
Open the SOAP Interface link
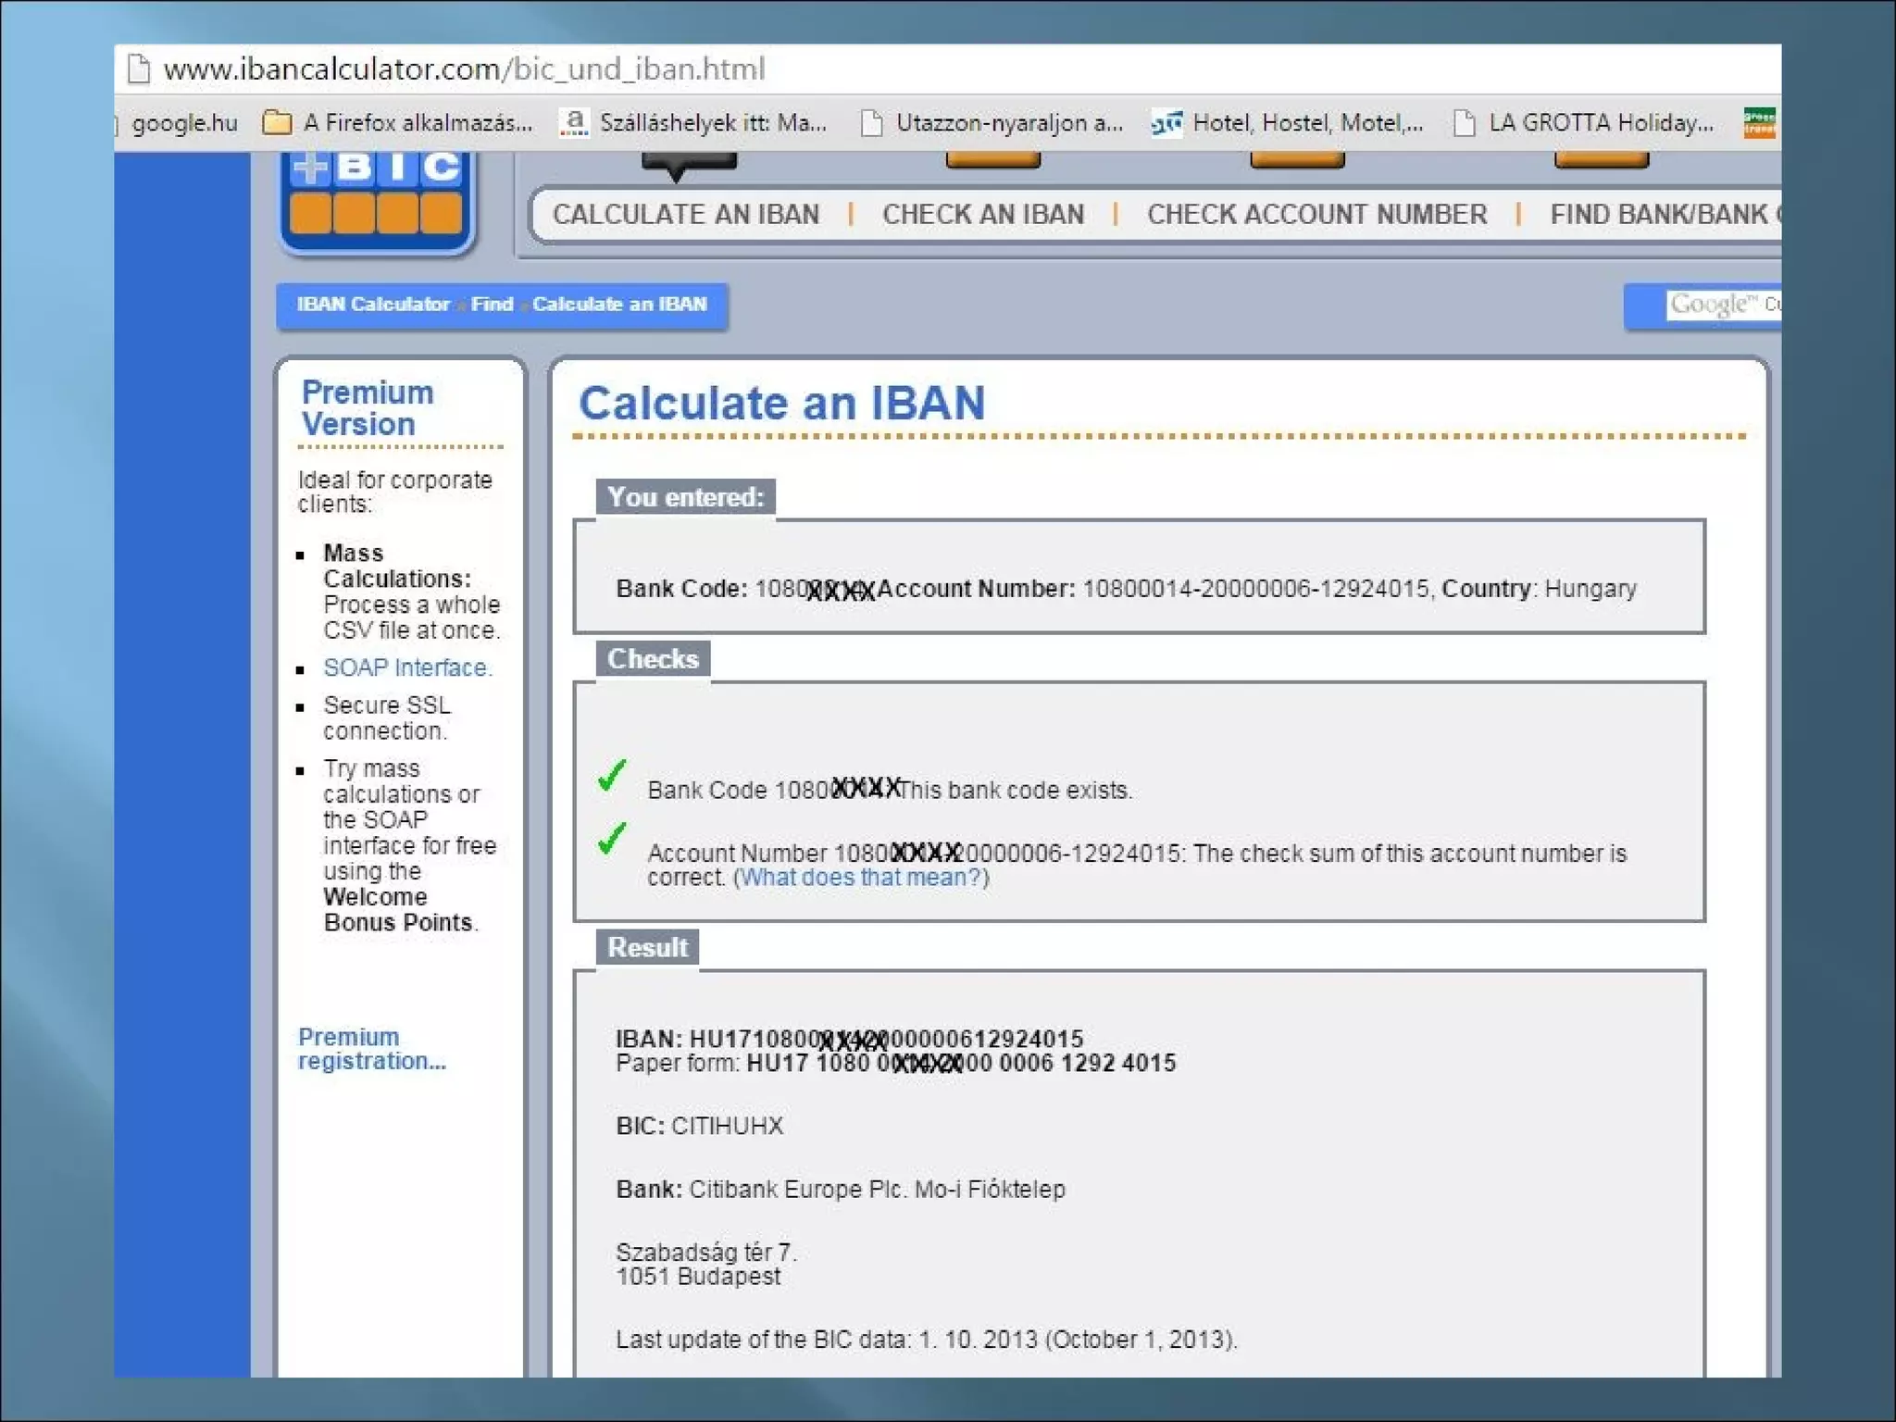(407, 667)
